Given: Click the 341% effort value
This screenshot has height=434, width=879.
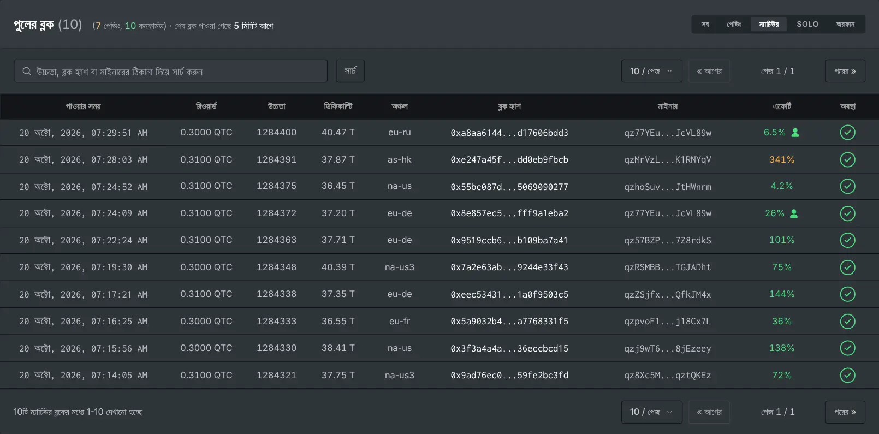Looking at the screenshot, I should 782,159.
